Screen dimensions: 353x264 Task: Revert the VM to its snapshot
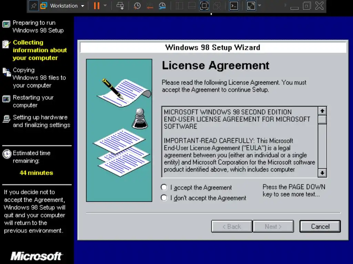[150, 6]
